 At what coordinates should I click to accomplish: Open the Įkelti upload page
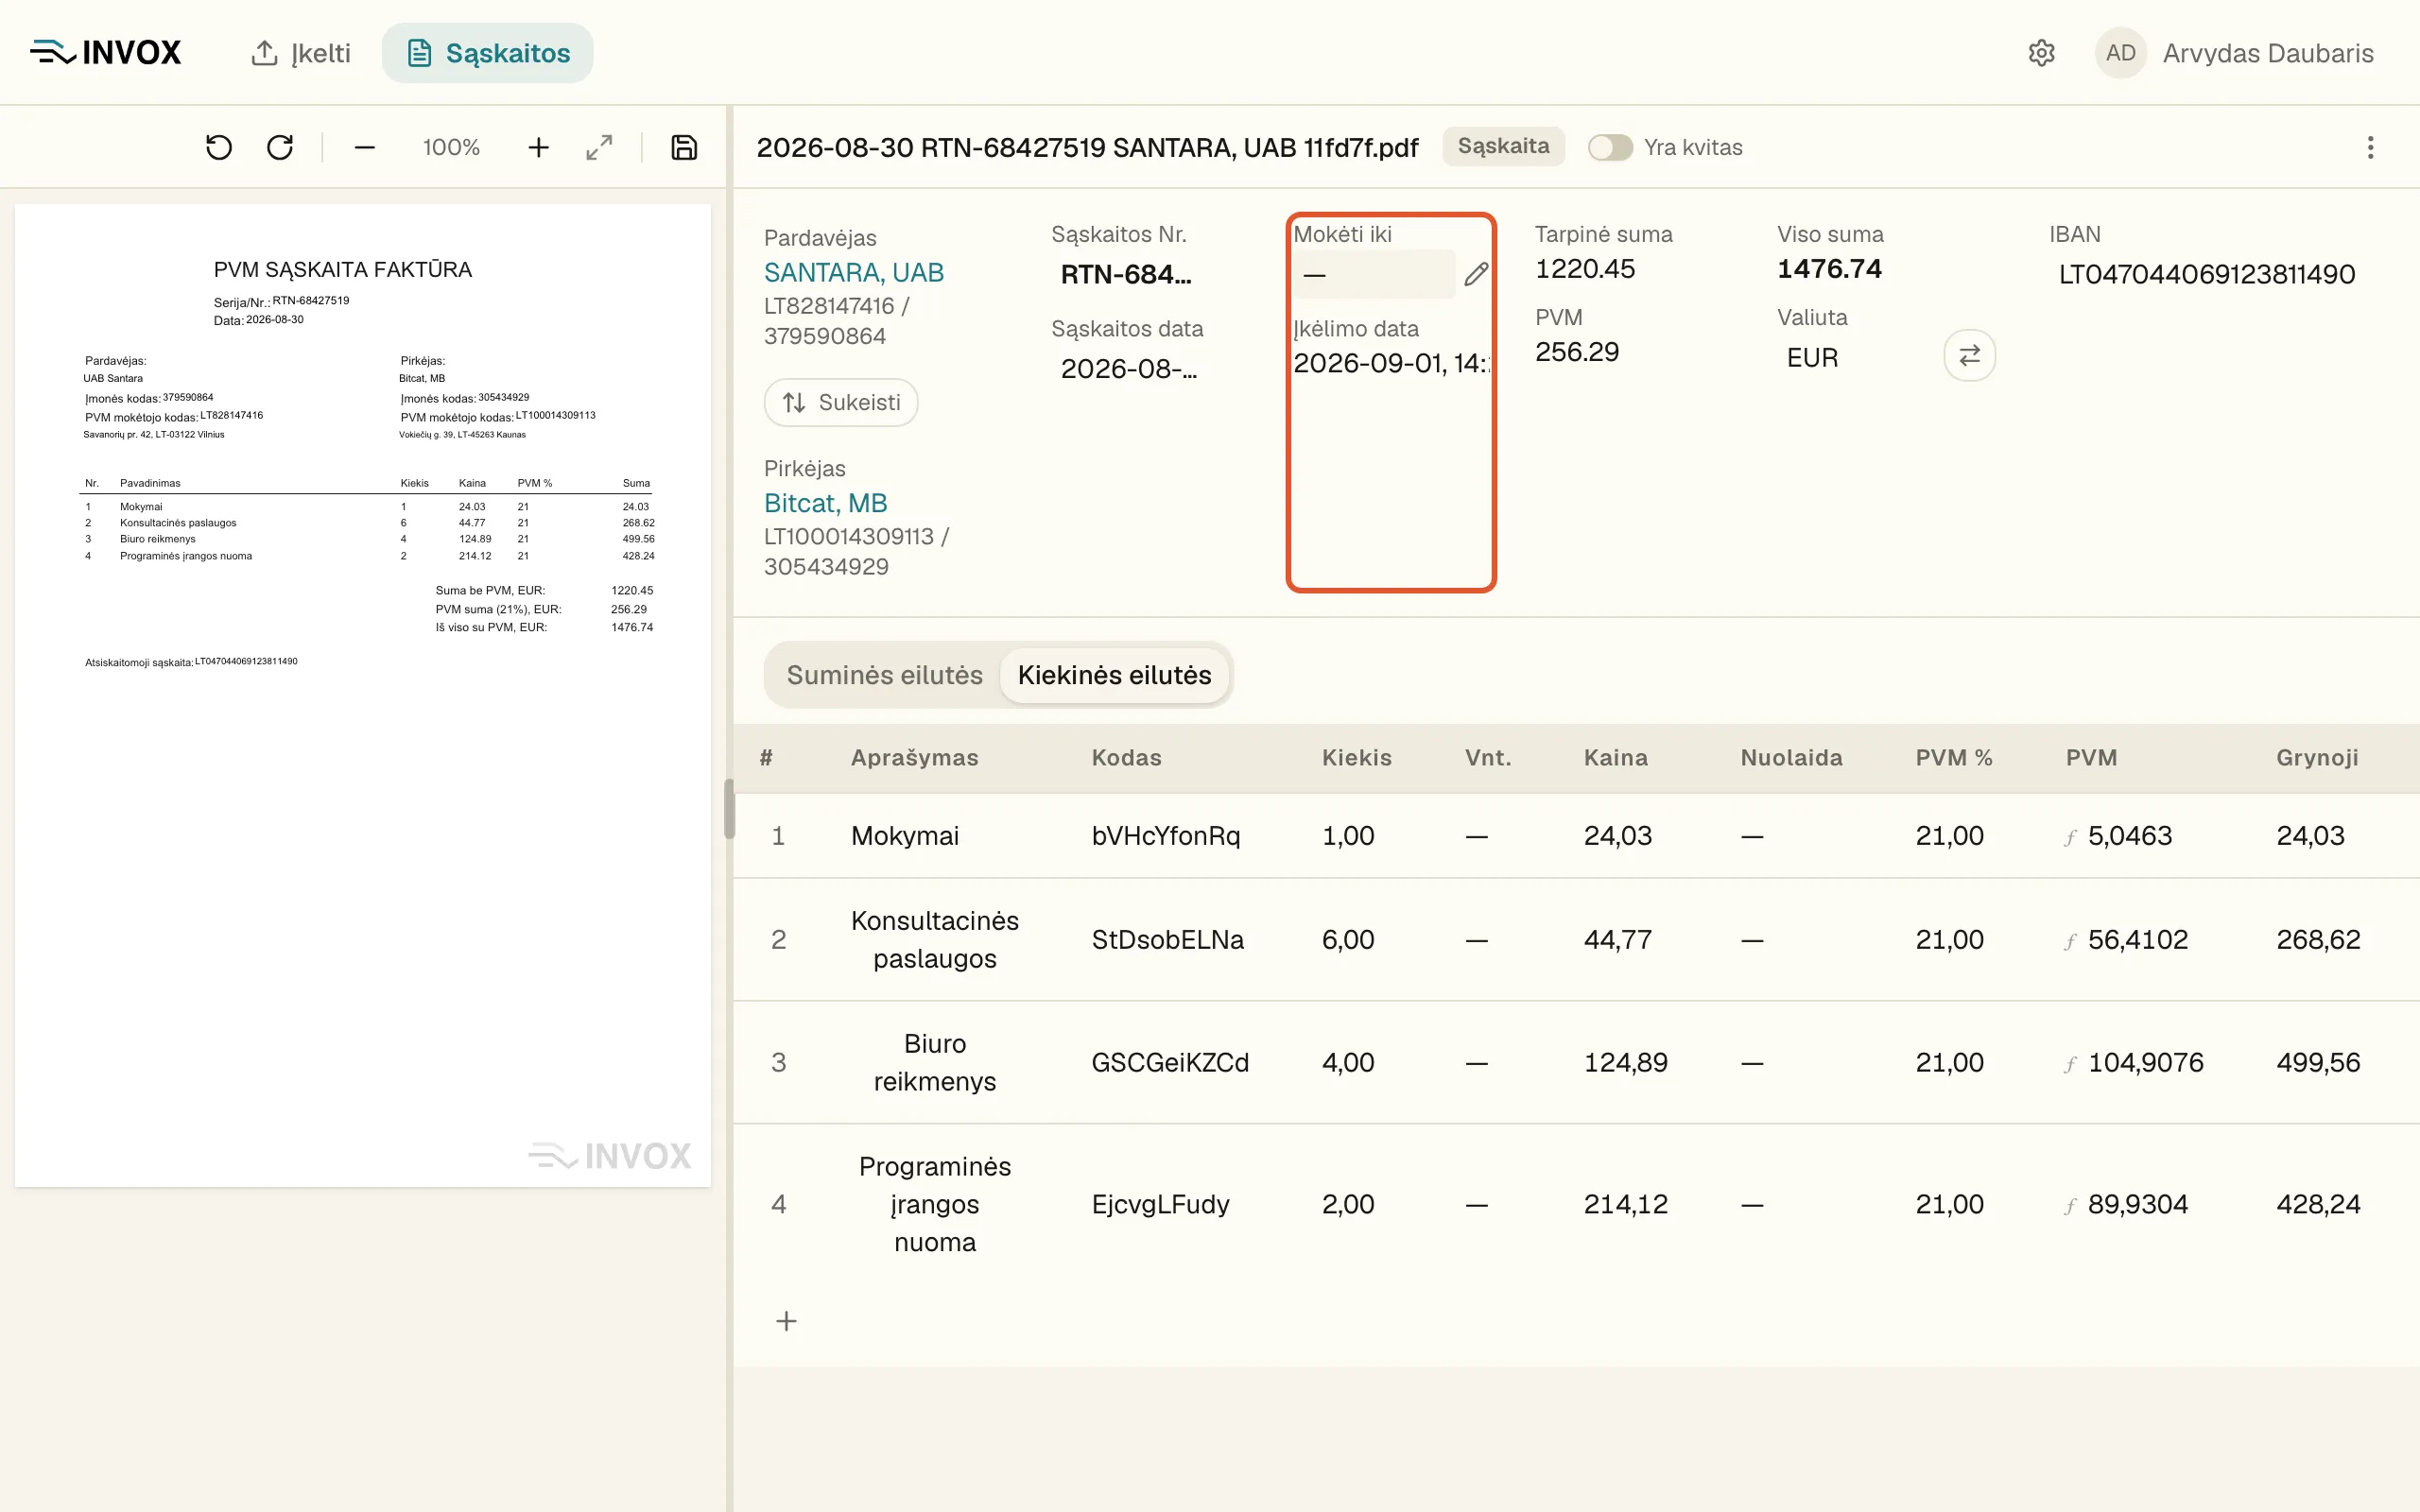coord(300,53)
